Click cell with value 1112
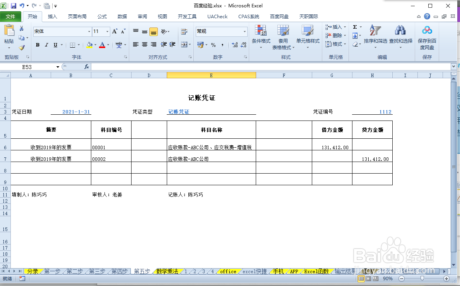Viewport: 460px width, 286px height. pyautogui.click(x=372, y=112)
